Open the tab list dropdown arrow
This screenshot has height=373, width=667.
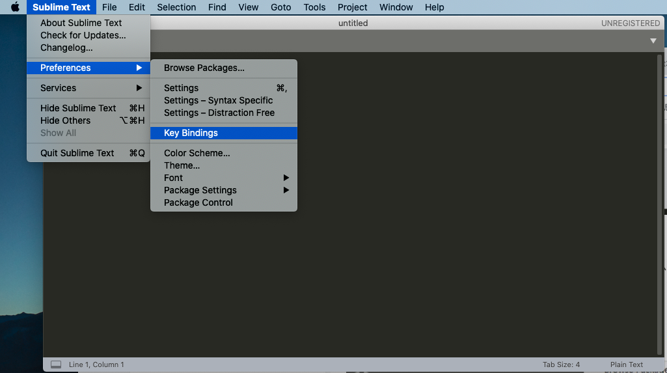(653, 41)
